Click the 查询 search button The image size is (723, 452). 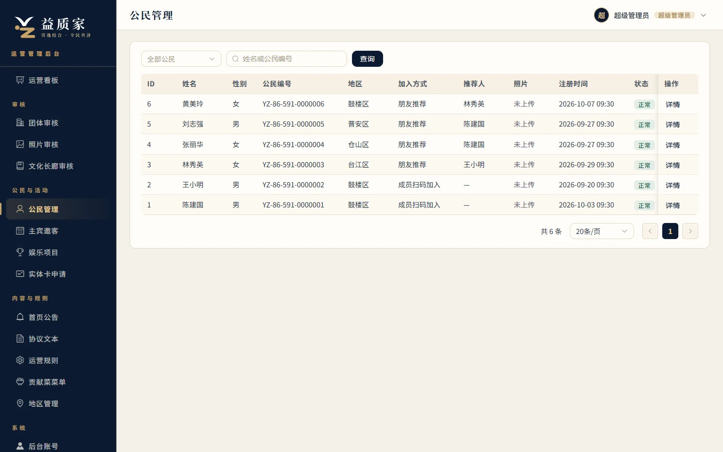click(x=368, y=59)
